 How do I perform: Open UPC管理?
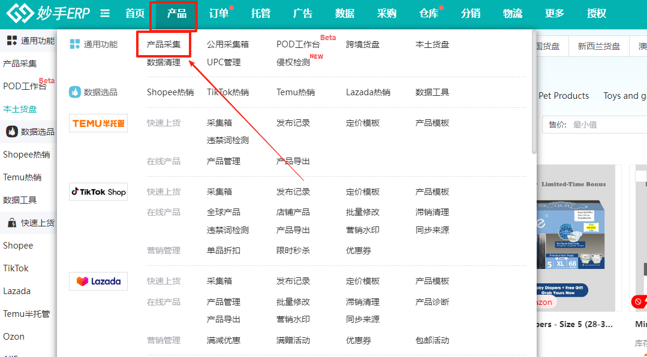[224, 62]
